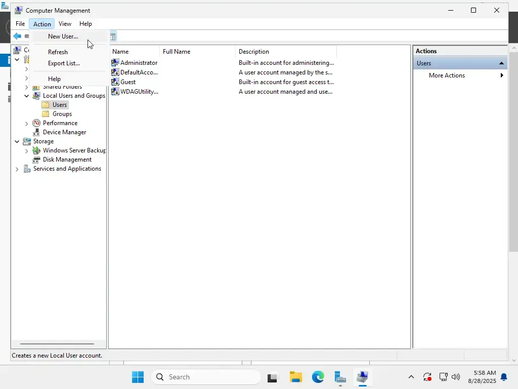Select Device Manager in the tree
This screenshot has width=518, height=389.
click(x=64, y=132)
